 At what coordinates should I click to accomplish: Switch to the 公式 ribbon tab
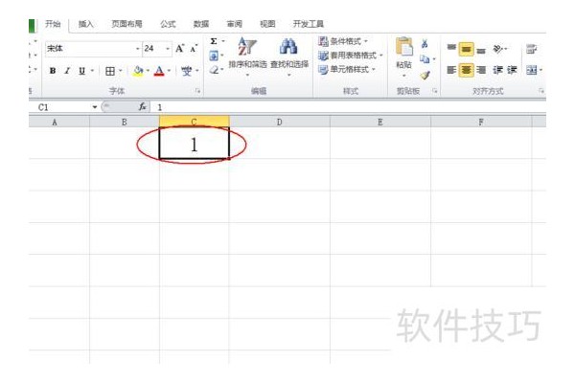(x=168, y=24)
